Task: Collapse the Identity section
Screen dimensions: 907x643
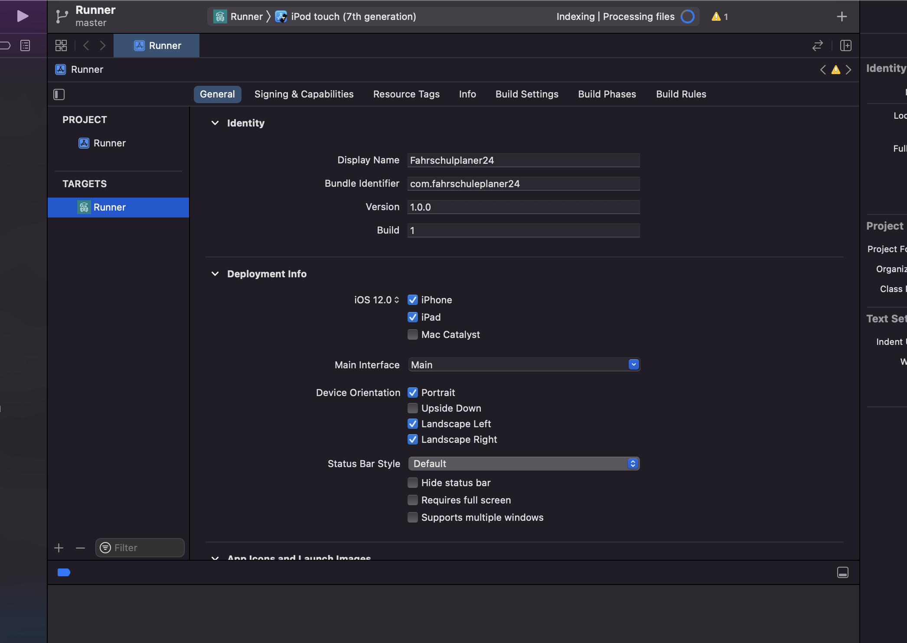Action: [215, 123]
